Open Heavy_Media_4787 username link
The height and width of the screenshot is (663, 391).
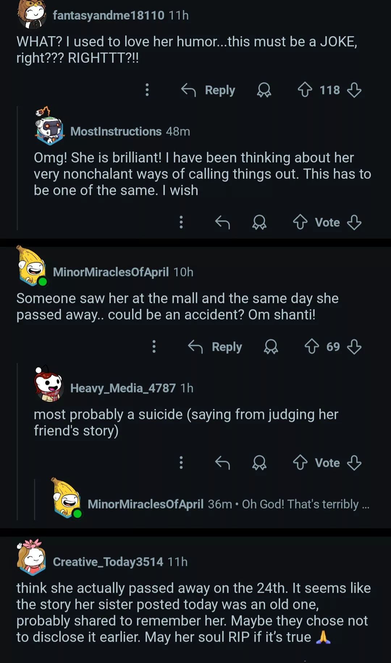[x=123, y=388]
